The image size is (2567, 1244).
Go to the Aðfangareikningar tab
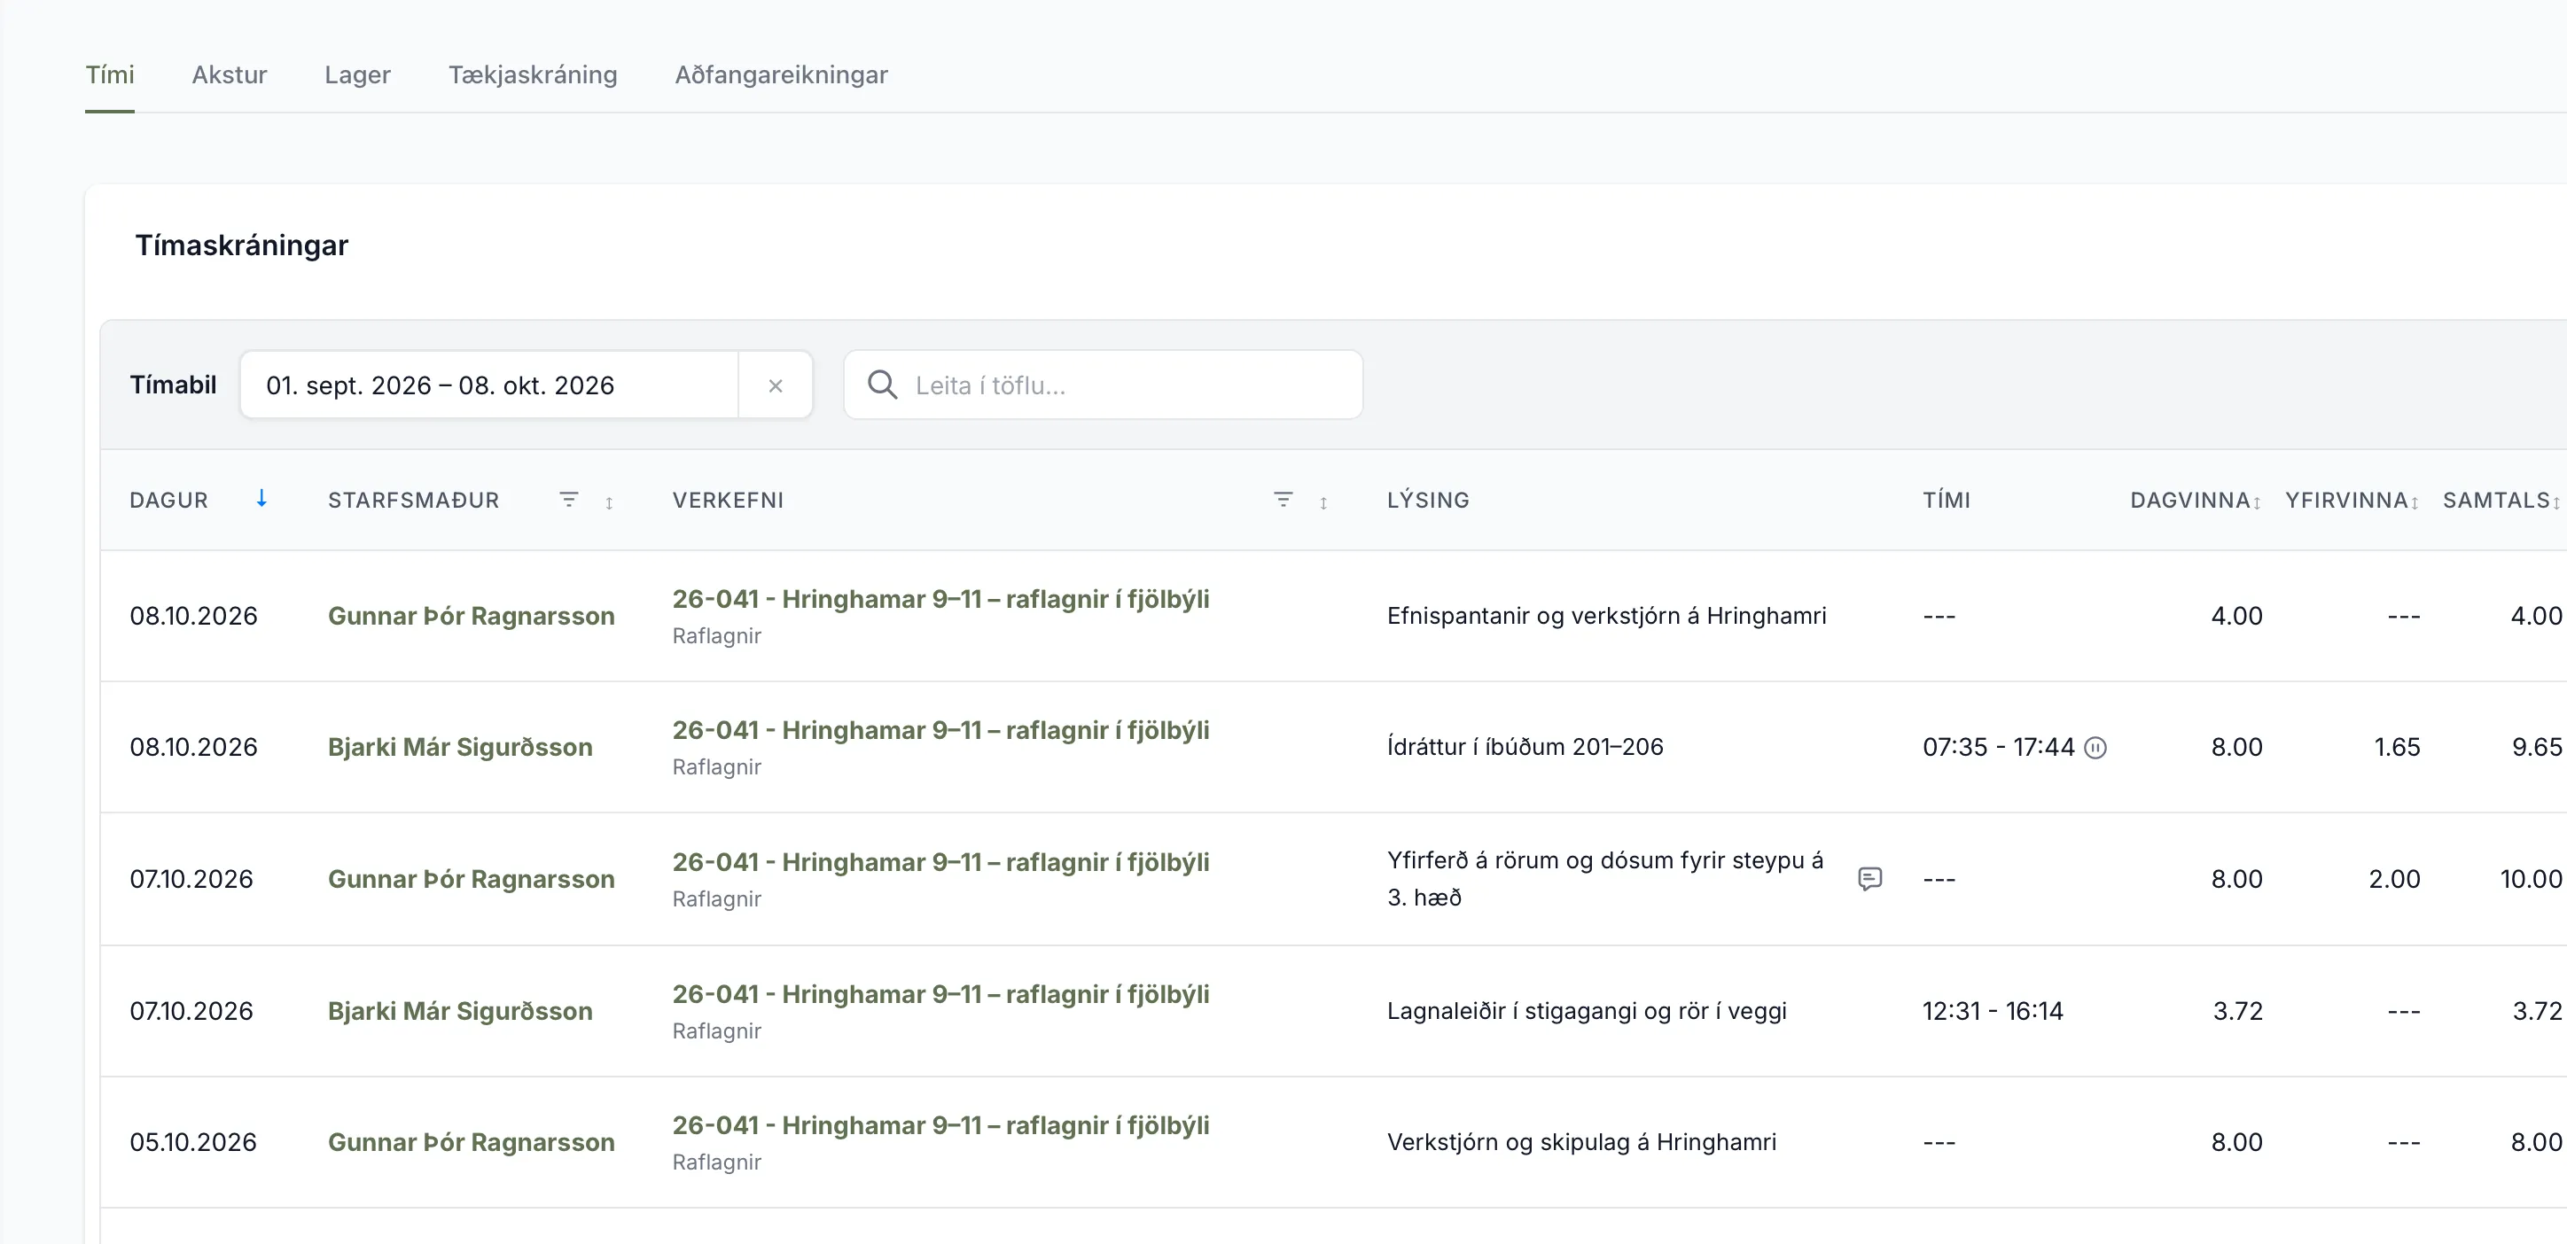click(x=781, y=74)
